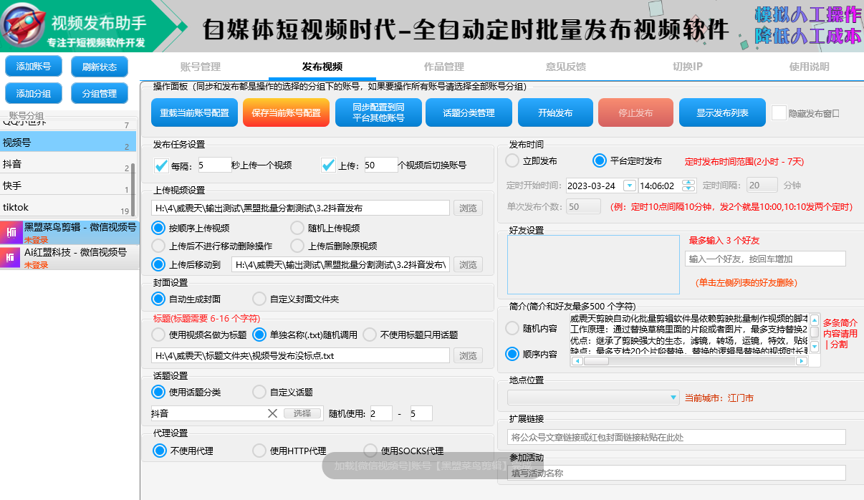
Task: Select 上传后不进行移动删除操作
Action: point(158,246)
